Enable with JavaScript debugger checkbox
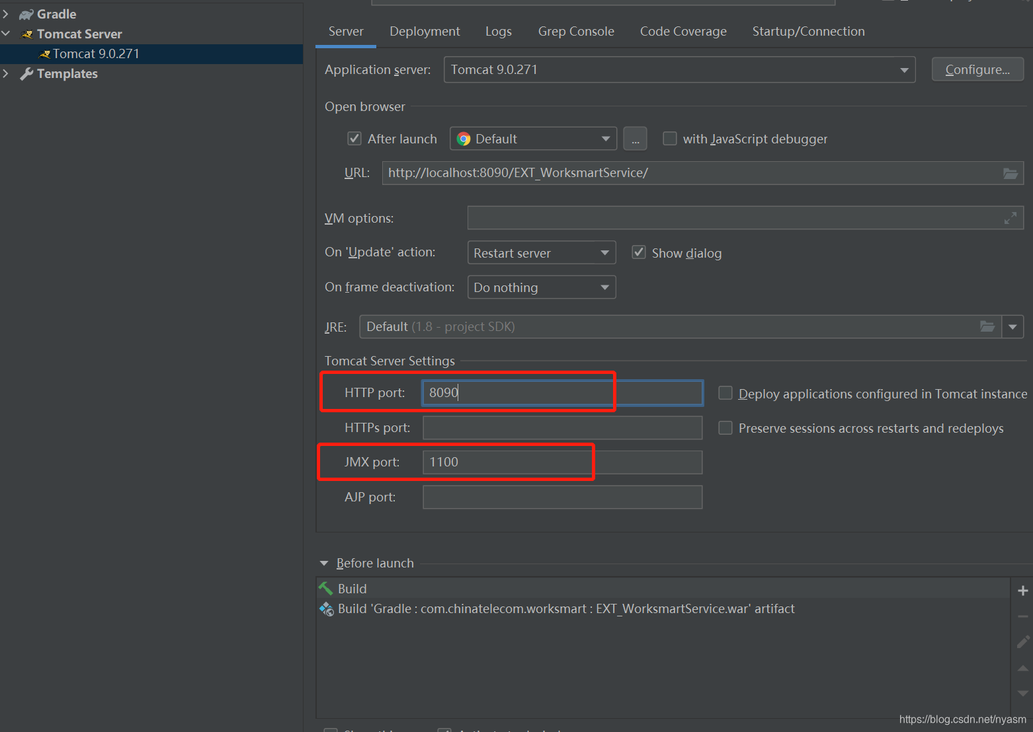This screenshot has width=1033, height=732. pyautogui.click(x=670, y=139)
